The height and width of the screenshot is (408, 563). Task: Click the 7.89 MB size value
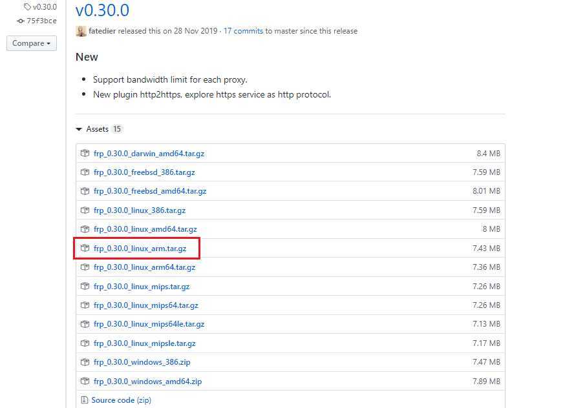486,381
